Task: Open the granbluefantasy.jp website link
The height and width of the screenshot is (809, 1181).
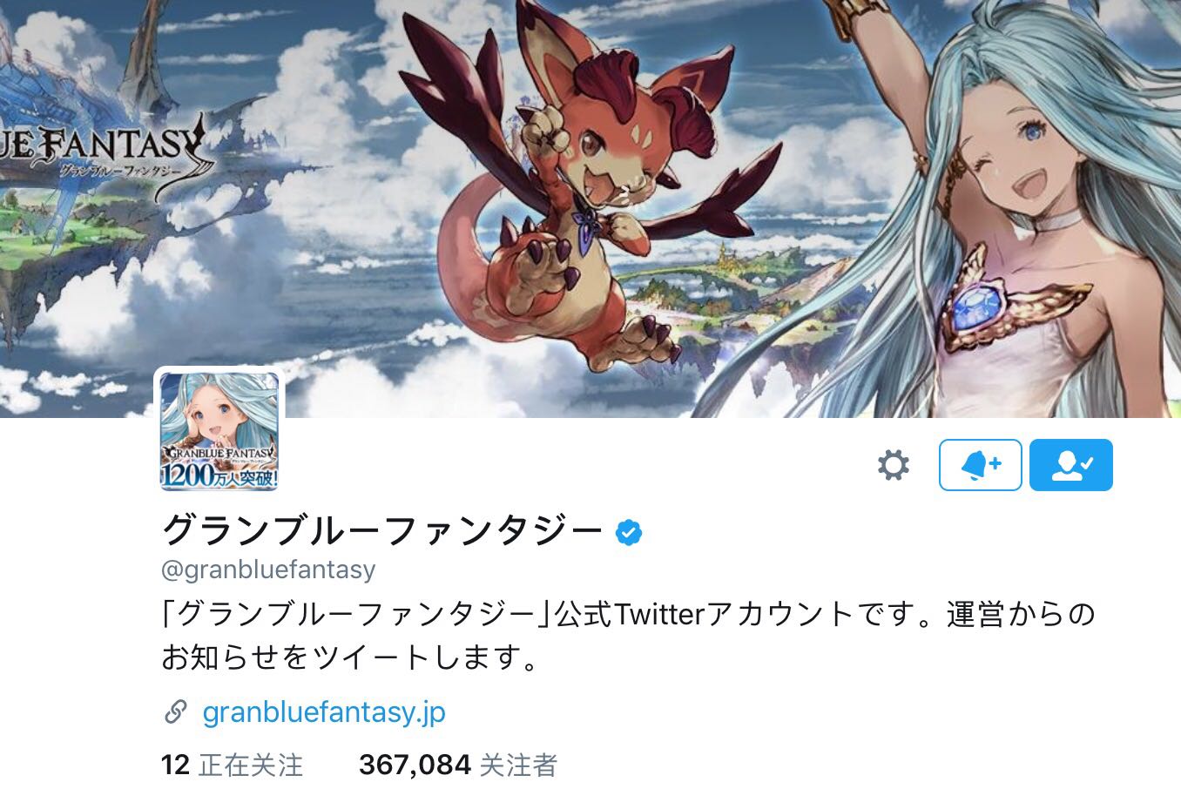Action: click(324, 712)
